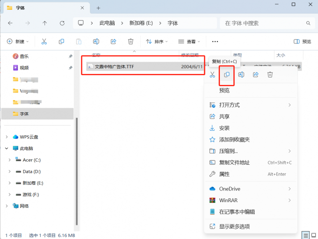This screenshot has width=318, height=239.
Task: Go forward with the right arrow button
Action: coord(28,23)
